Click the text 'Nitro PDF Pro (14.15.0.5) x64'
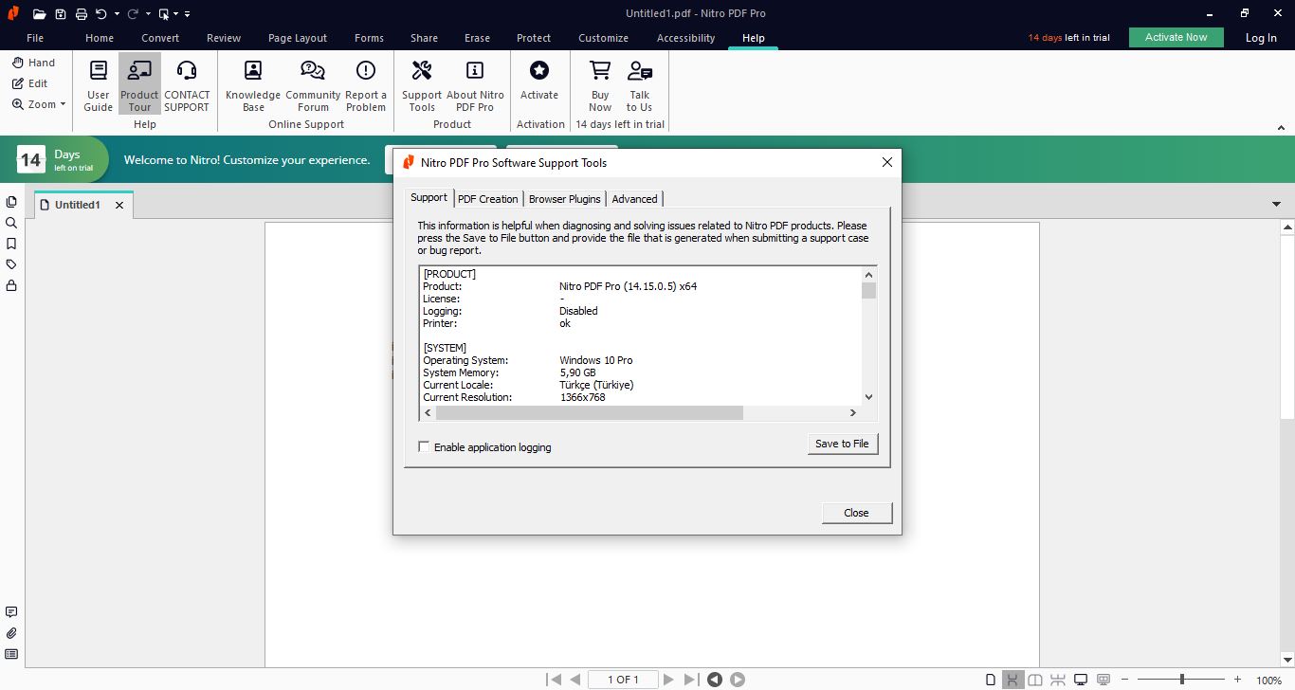Screen dimensions: 1295x690 (628, 286)
